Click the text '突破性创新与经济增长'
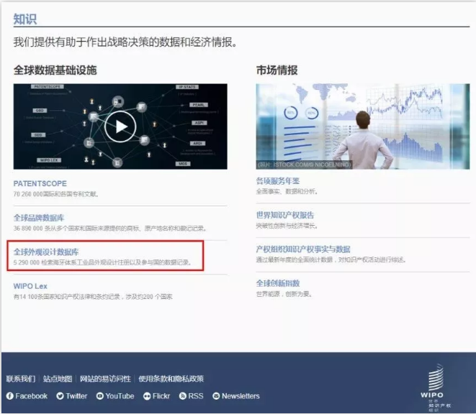Viewport: 476px width, 414px height. pyautogui.click(x=287, y=226)
